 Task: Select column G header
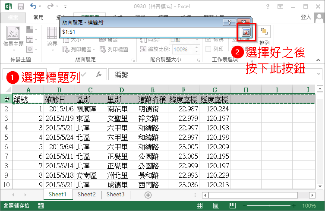point(215,90)
